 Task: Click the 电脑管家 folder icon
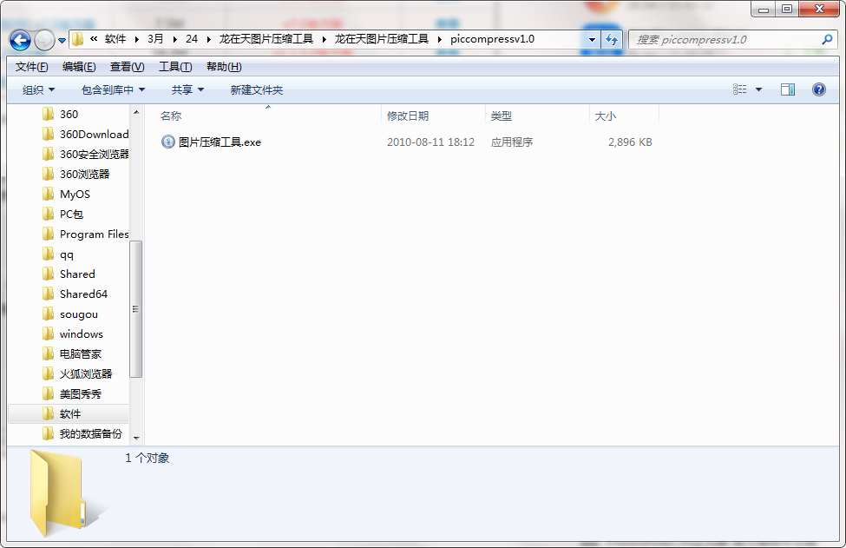point(48,353)
